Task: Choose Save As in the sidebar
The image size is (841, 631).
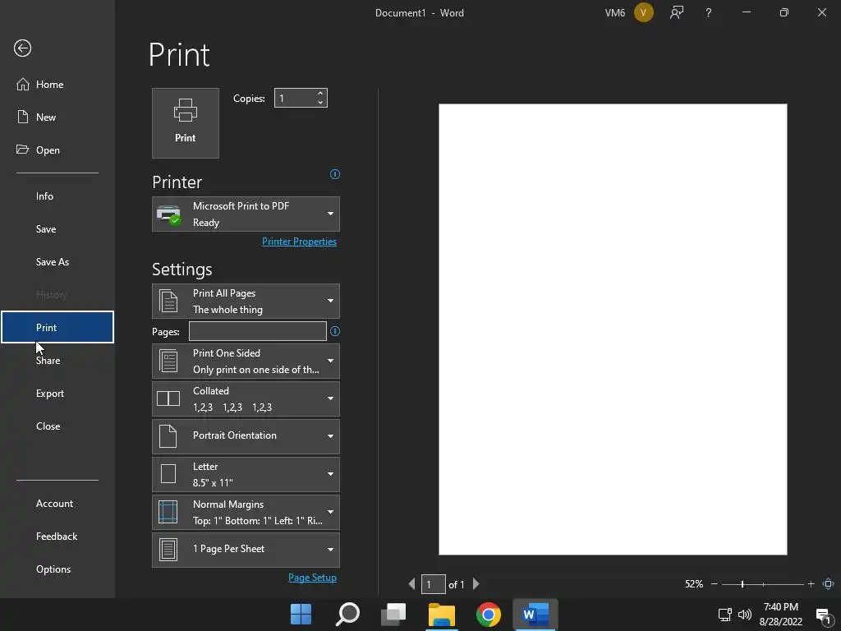Action: [x=57, y=262]
